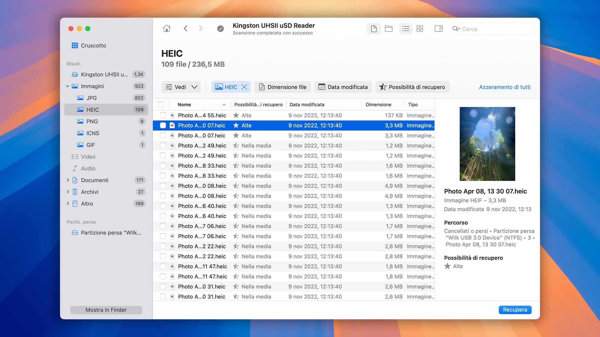
Task: Click Azzeramento di tutti link
Action: pyautogui.click(x=505, y=87)
